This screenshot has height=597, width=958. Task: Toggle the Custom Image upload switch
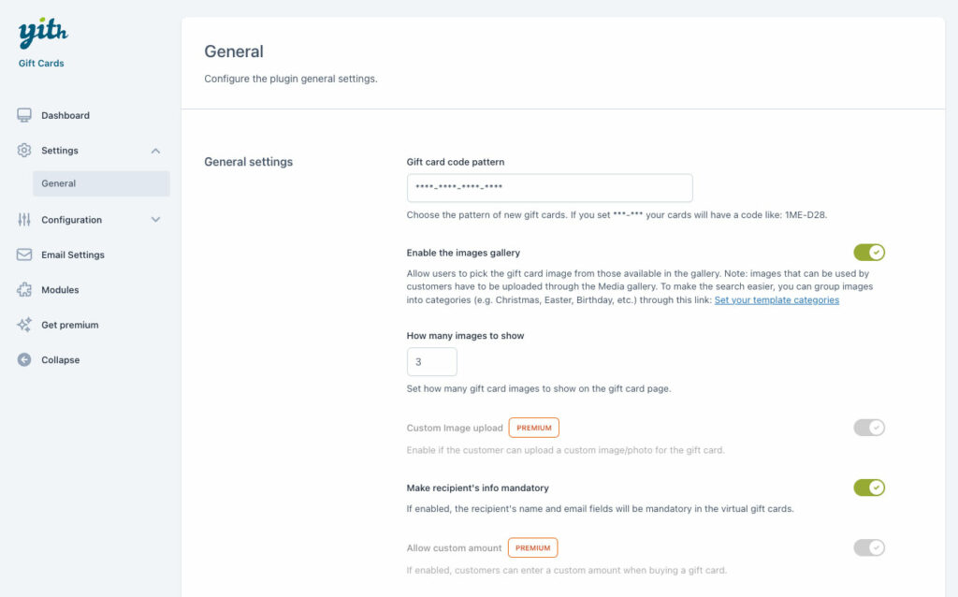[869, 428]
